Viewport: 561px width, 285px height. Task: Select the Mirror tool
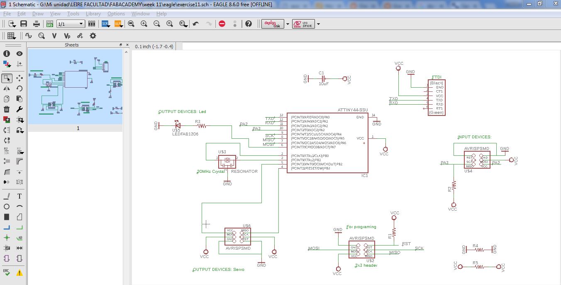(7, 88)
